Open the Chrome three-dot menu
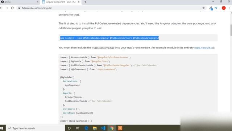Viewport: 232px width, 131px height. (229, 8)
